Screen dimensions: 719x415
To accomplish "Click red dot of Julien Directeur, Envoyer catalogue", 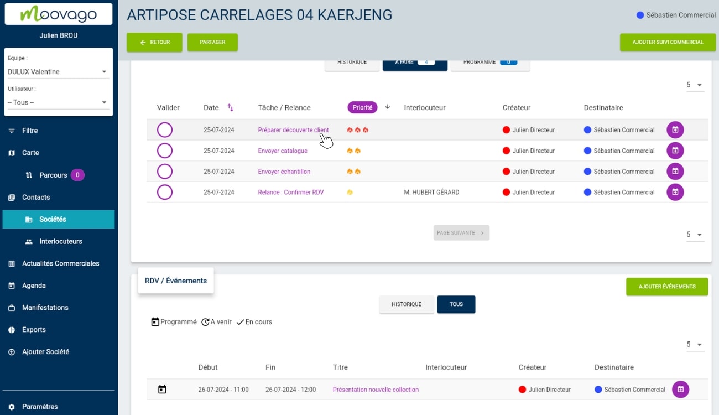I will [x=506, y=151].
